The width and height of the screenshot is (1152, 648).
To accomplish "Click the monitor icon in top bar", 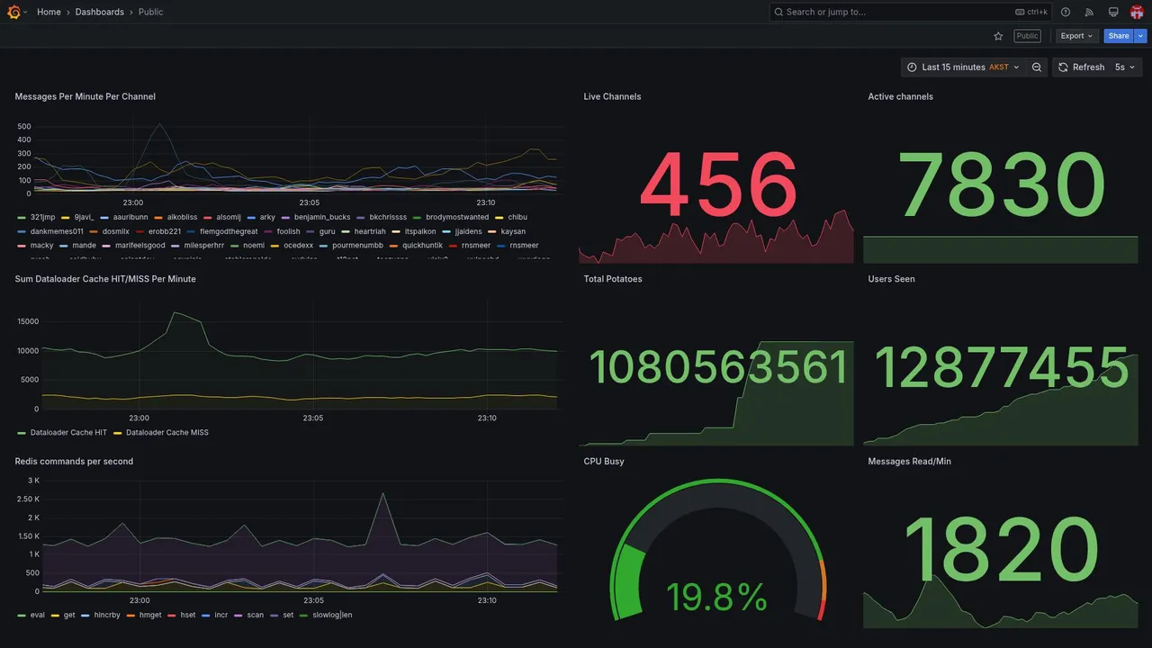I will click(1113, 12).
